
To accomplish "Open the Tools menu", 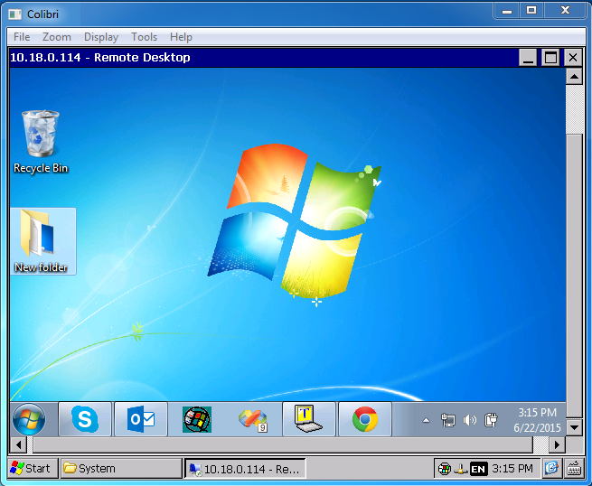I will pos(144,37).
